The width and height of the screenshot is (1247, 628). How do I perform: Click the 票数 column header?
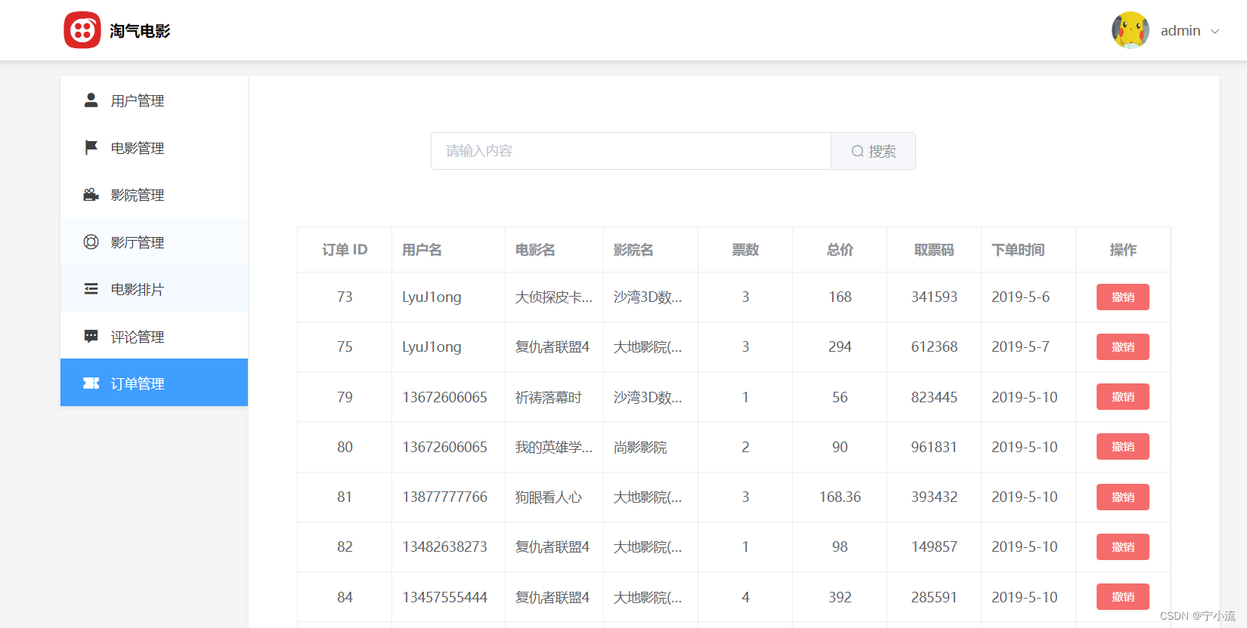pos(745,250)
